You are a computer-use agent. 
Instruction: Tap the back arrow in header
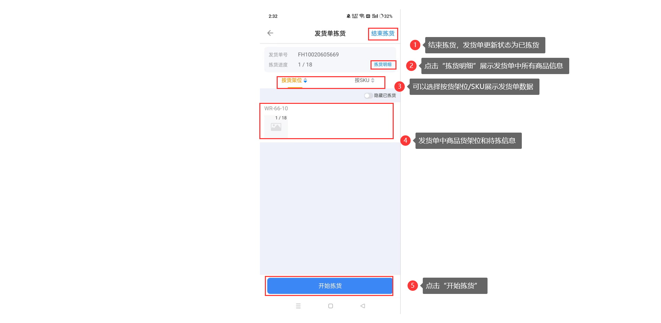tap(270, 33)
